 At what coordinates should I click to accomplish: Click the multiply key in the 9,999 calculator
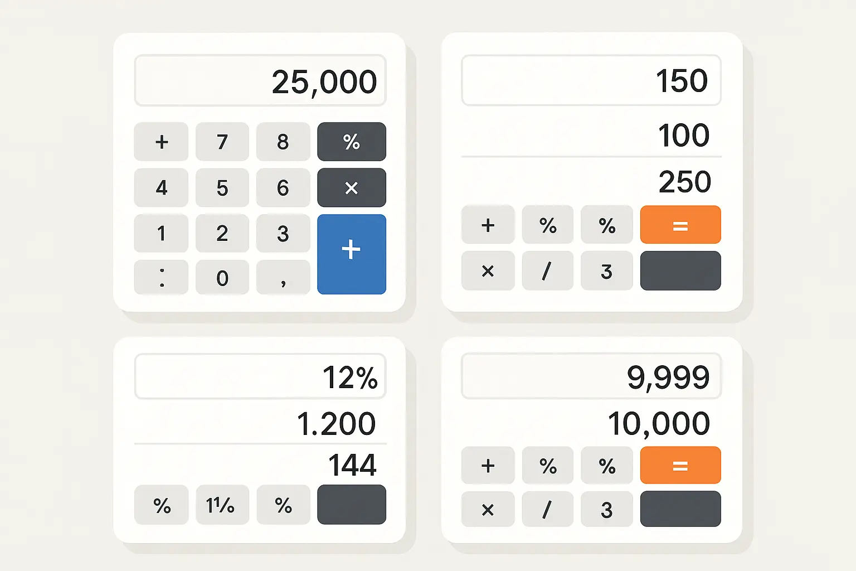pyautogui.click(x=488, y=509)
